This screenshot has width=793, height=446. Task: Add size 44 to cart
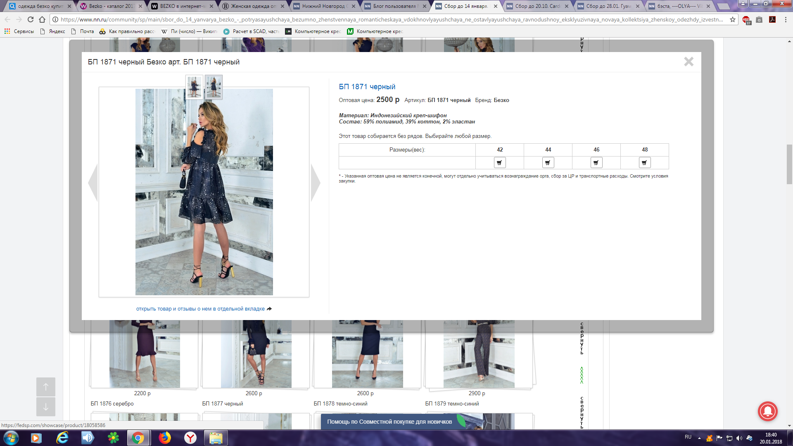coord(548,163)
